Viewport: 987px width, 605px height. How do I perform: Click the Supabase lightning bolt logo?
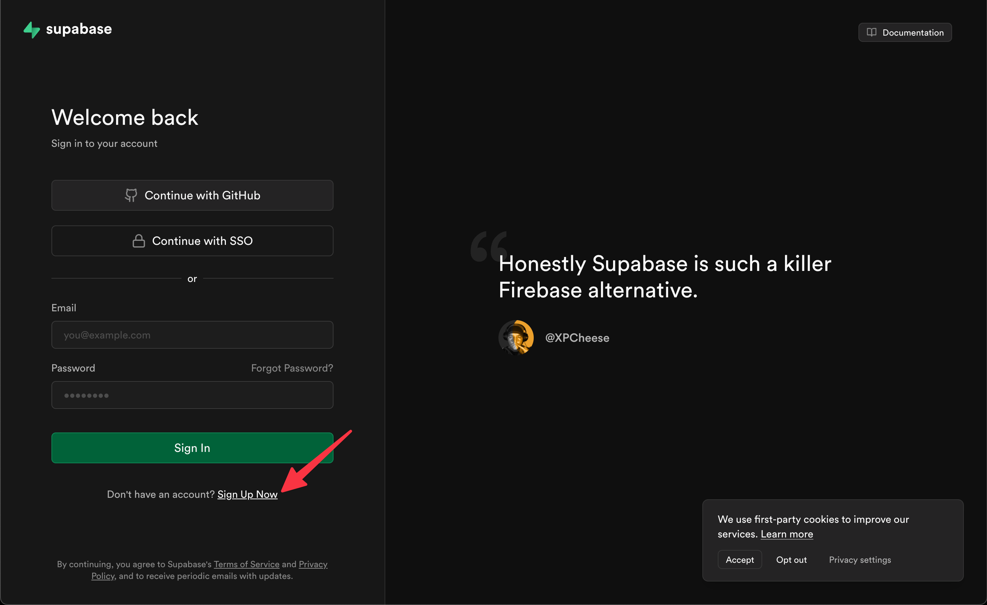32,30
